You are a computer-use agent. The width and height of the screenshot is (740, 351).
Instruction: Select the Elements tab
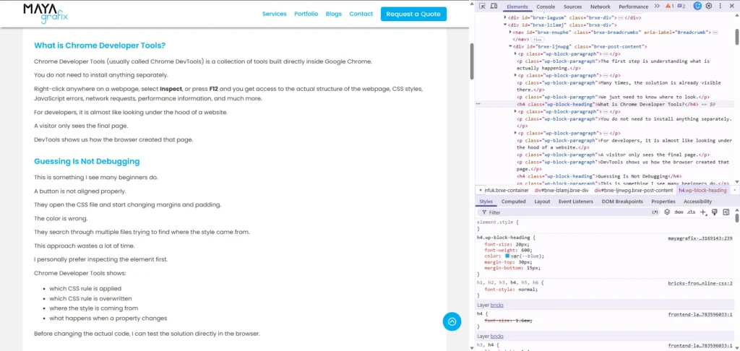point(517,6)
